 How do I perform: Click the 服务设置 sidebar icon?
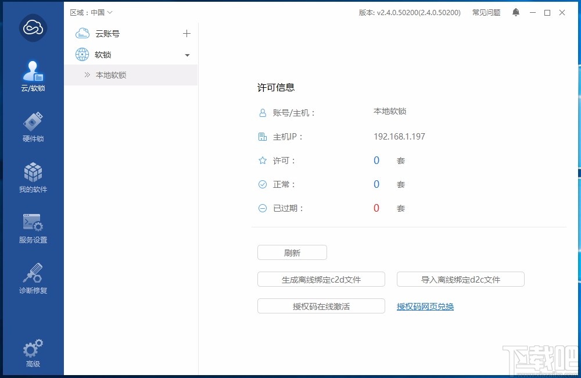point(32,222)
